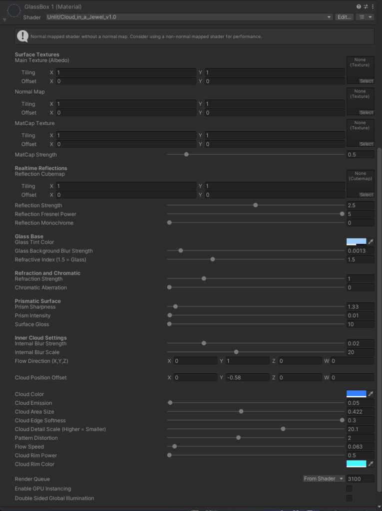This screenshot has height=511, width=382.
Task: Activate the Cloud Rim Color eyedropper
Action: (x=371, y=464)
